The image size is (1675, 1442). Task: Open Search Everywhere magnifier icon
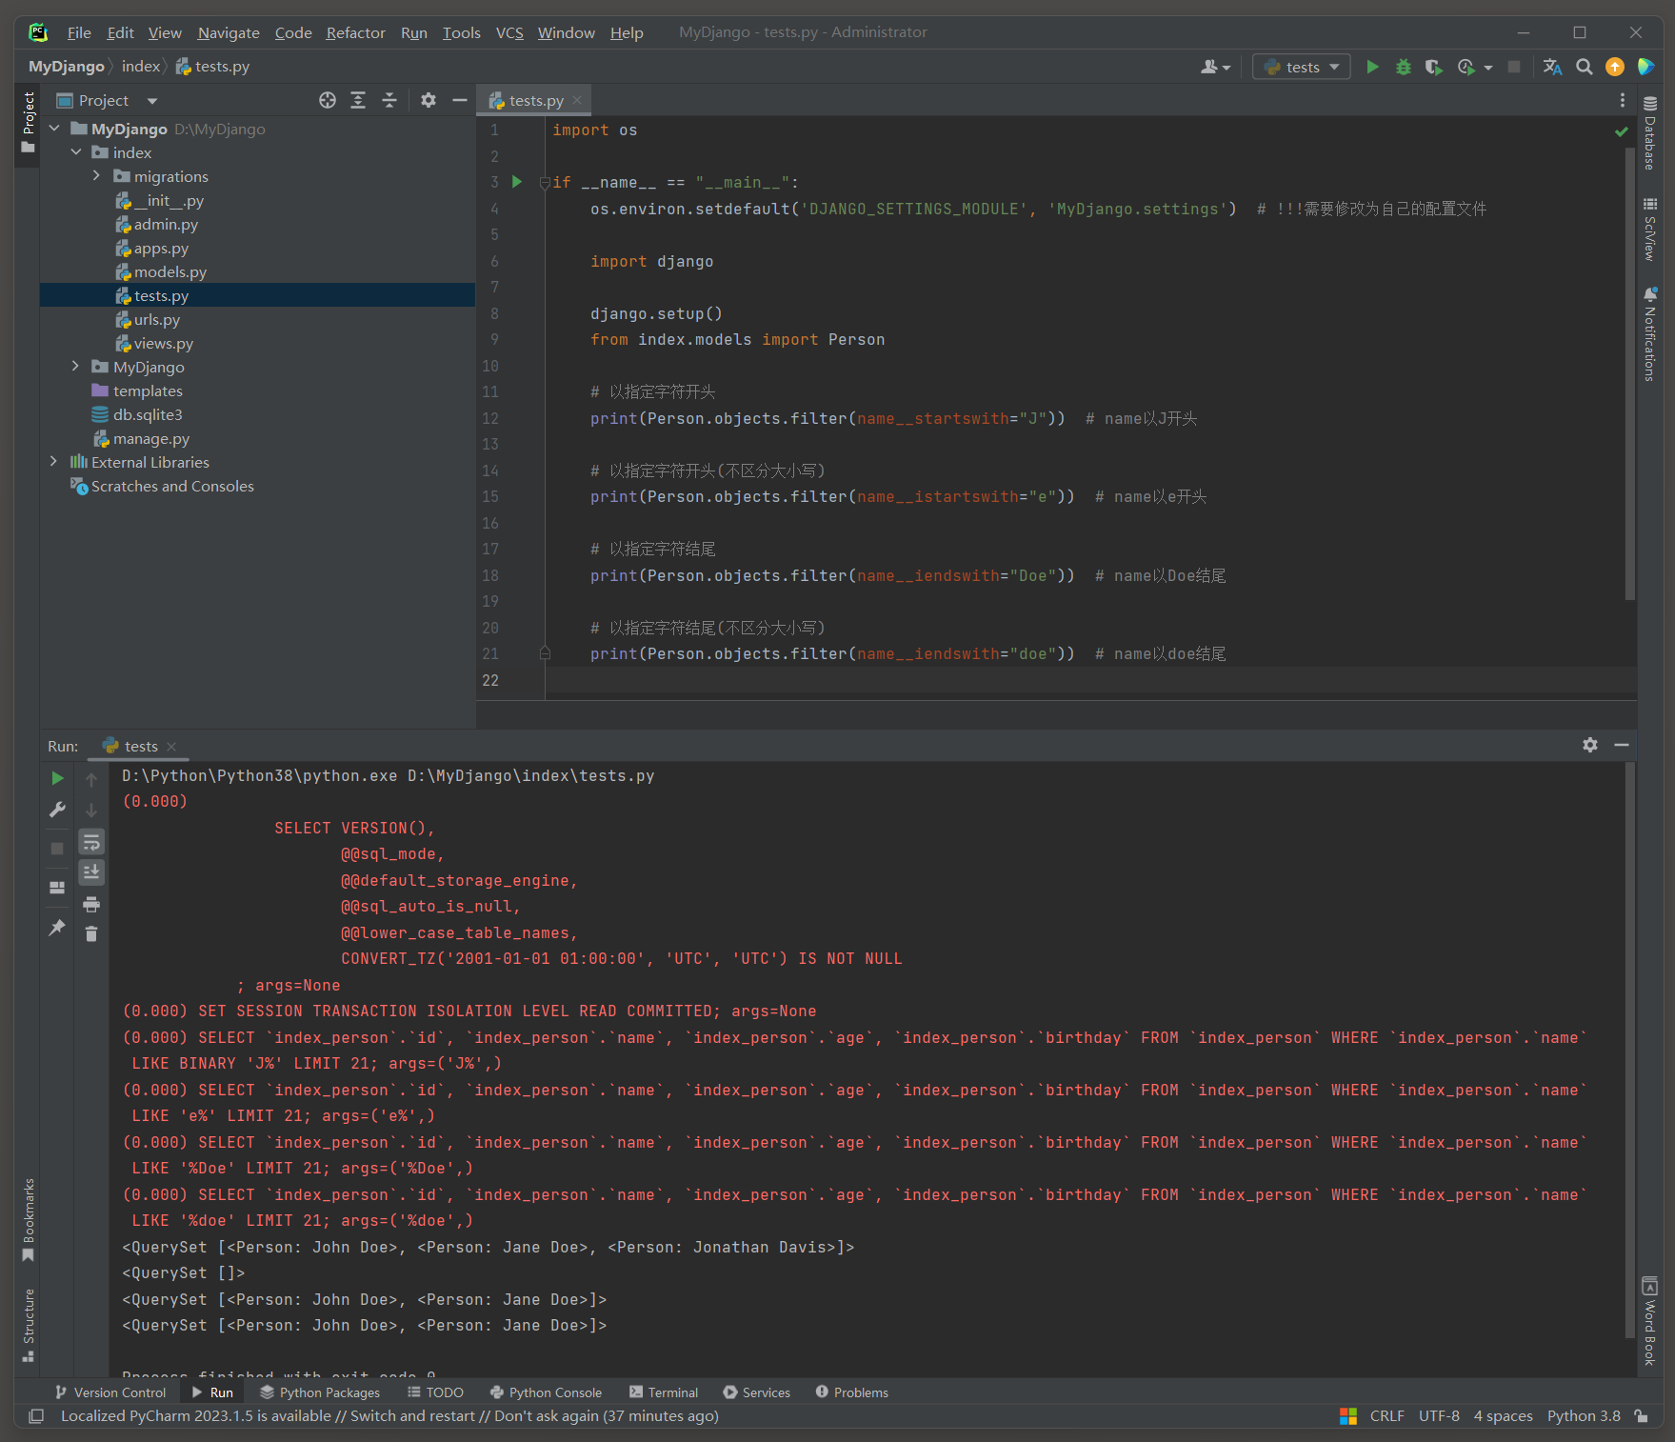1584,67
